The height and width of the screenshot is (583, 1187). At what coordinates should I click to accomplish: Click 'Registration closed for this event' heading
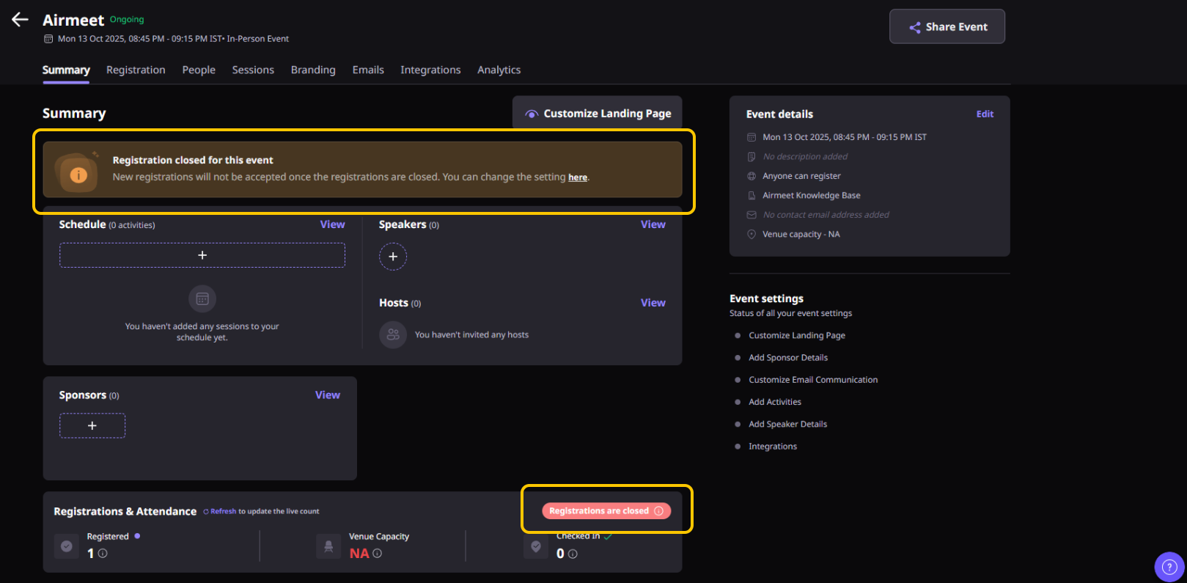pyautogui.click(x=193, y=161)
